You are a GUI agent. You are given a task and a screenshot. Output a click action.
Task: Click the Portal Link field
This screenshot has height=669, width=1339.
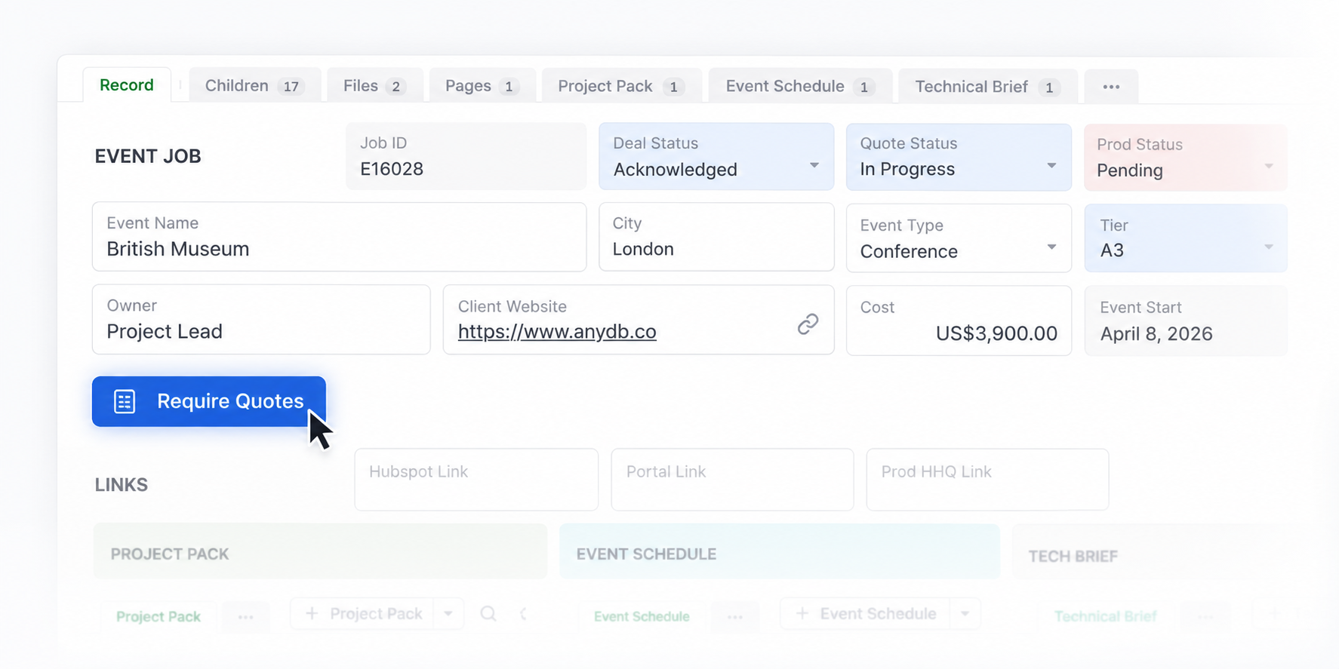click(732, 480)
